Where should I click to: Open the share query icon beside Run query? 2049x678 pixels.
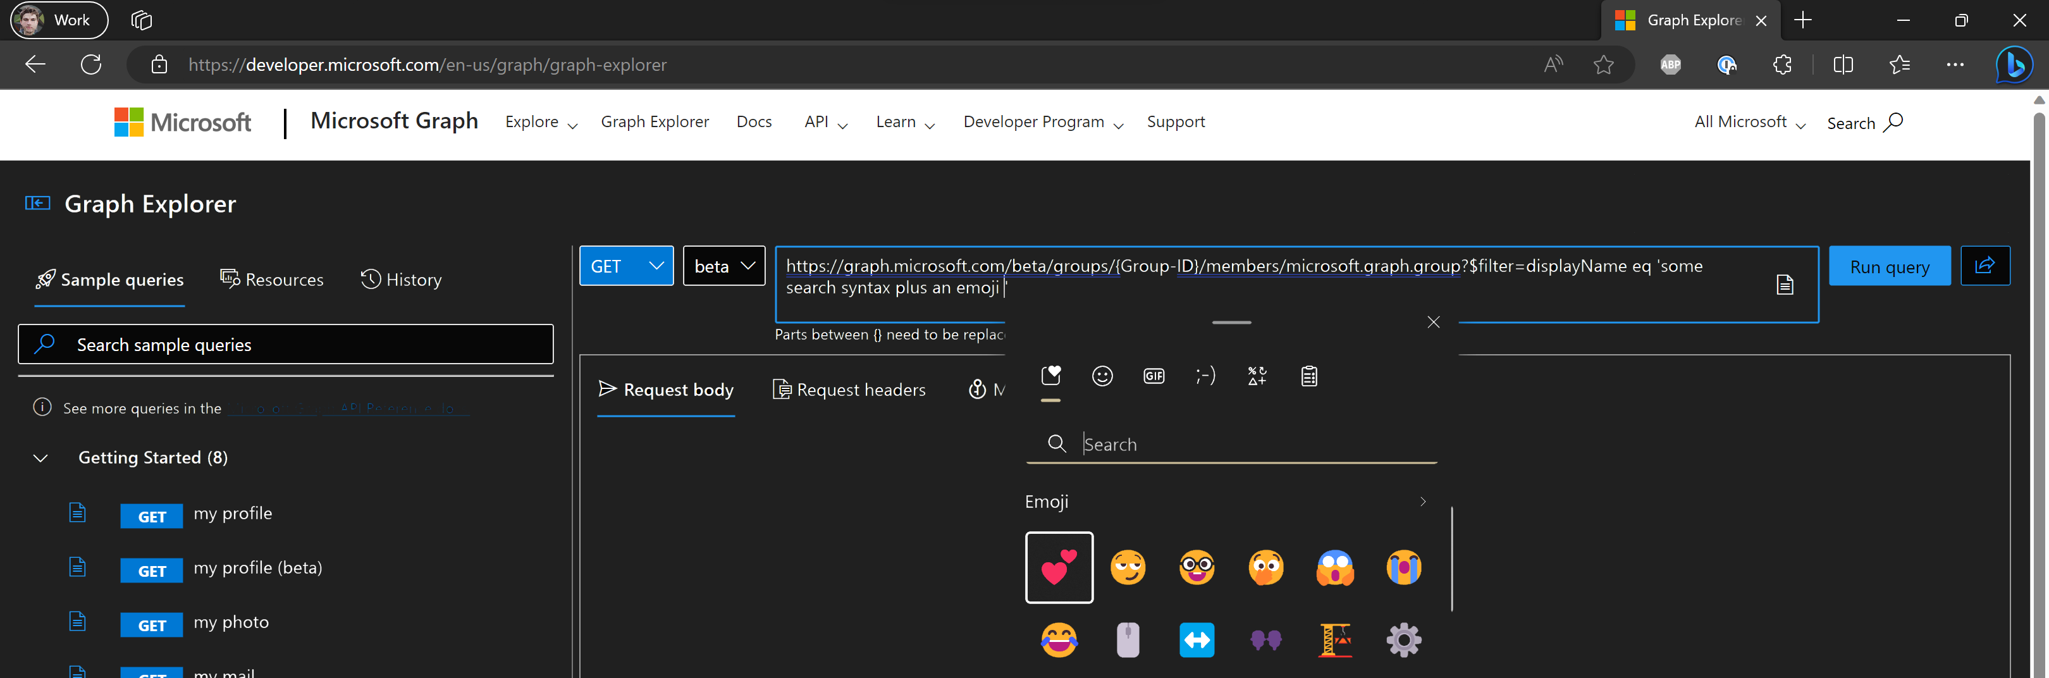[1985, 265]
